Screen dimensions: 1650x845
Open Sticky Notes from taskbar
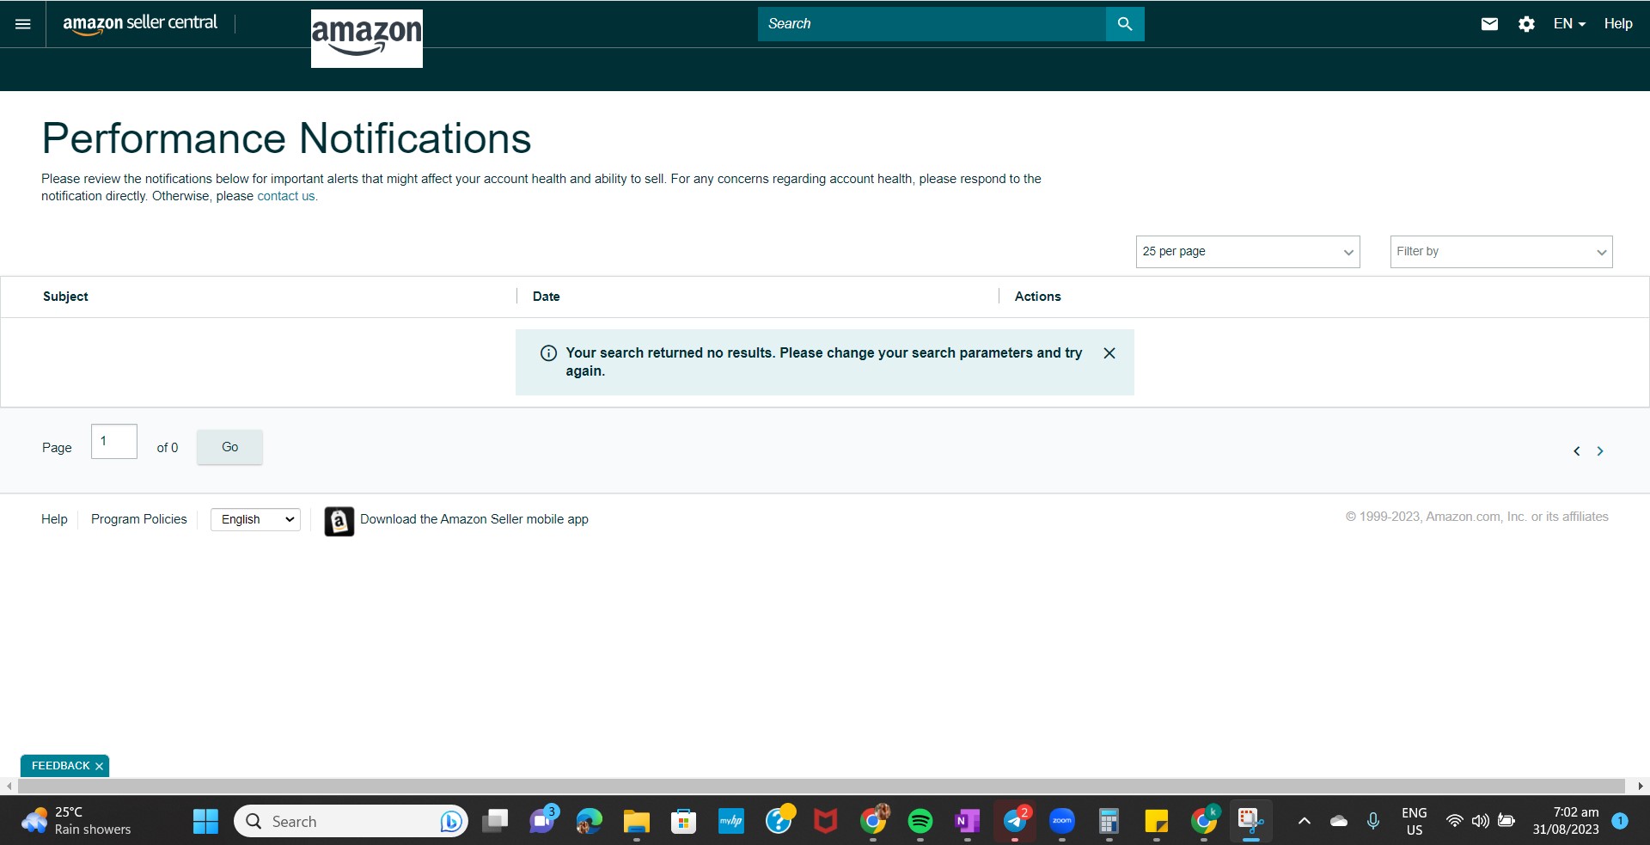pyautogui.click(x=1157, y=822)
